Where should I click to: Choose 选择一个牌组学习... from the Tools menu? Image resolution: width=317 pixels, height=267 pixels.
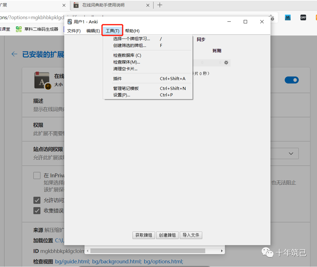pyautogui.click(x=148, y=39)
